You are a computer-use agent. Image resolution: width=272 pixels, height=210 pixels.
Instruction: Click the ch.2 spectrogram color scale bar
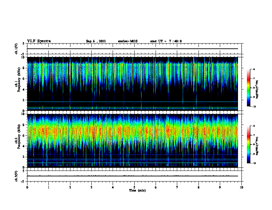coord(248,144)
